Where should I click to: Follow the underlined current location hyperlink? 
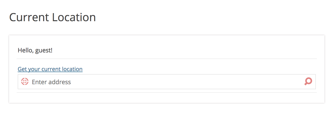coord(50,69)
